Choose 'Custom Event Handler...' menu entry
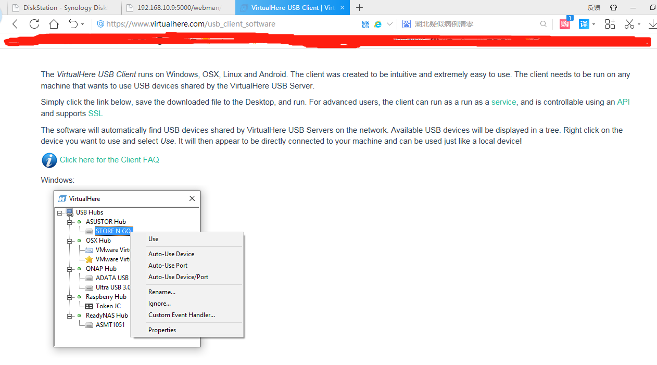Viewport: 657px width, 365px height. [x=187, y=315]
